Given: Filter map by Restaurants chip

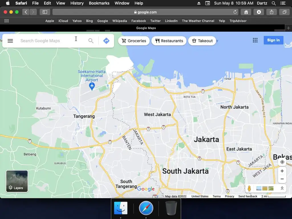Looking at the screenshot, I should [x=169, y=41].
